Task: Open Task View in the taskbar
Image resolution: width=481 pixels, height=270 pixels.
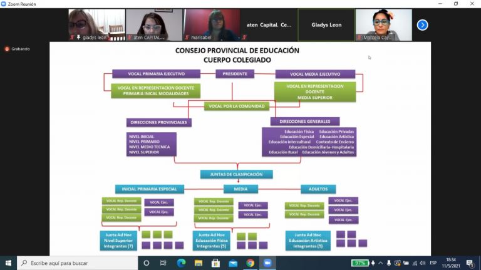Action: coord(163,263)
